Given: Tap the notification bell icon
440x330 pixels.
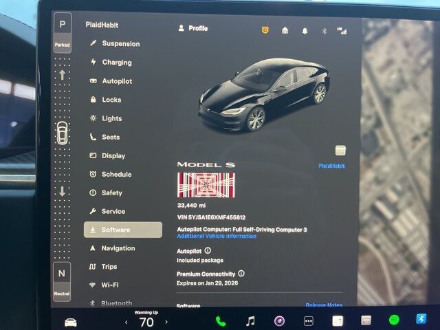Looking at the screenshot, I should 305,31.
